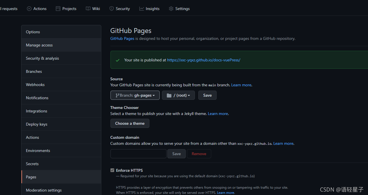This screenshot has height=195, width=368.
Task: Click the GitHub Pages heading
Action: (131, 31)
